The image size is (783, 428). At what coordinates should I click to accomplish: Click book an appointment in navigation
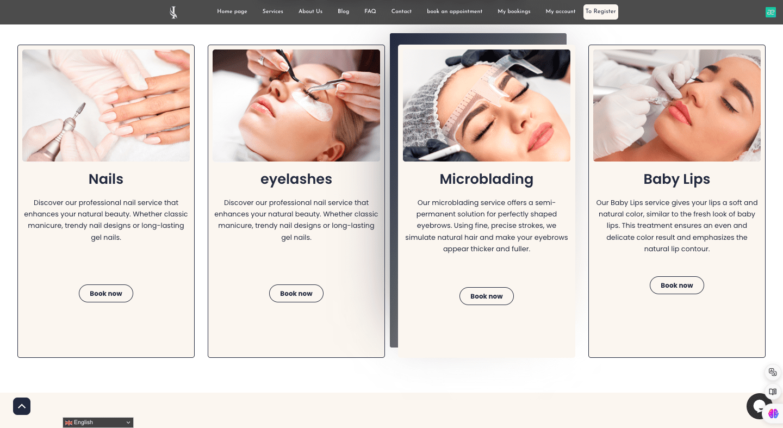click(x=455, y=11)
